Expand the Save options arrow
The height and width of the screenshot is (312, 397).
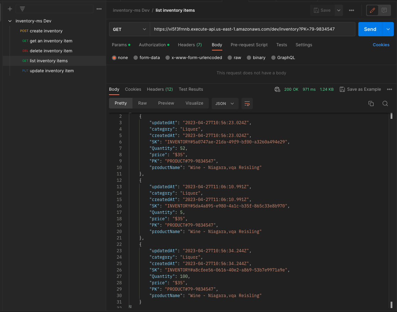(338, 10)
